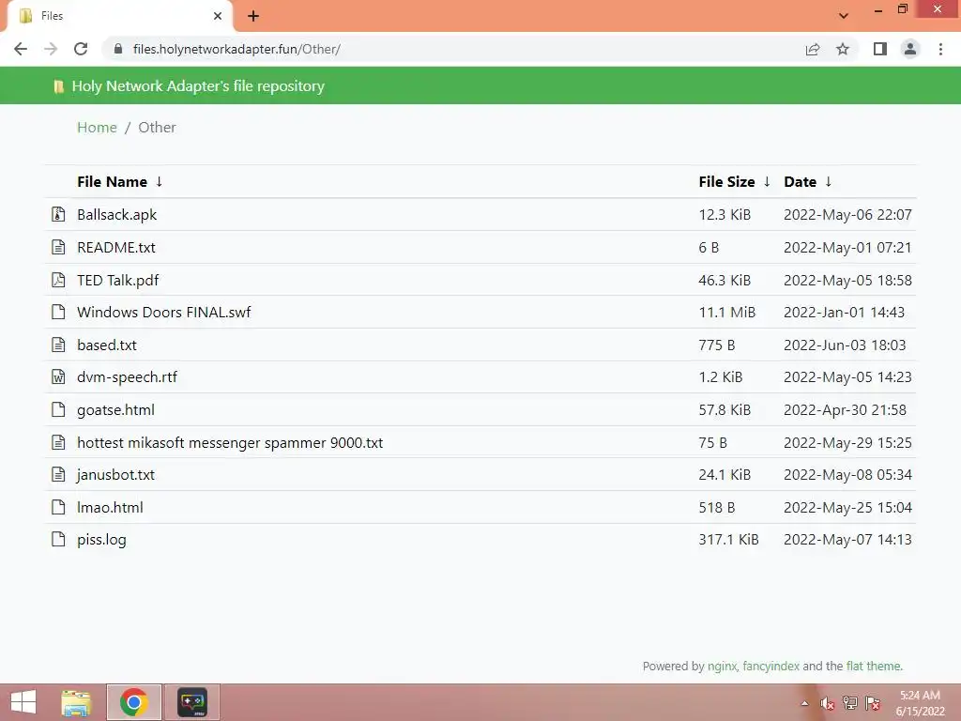Click the PDF icon beside TED Talk.pdf
The image size is (961, 721).
(58, 280)
